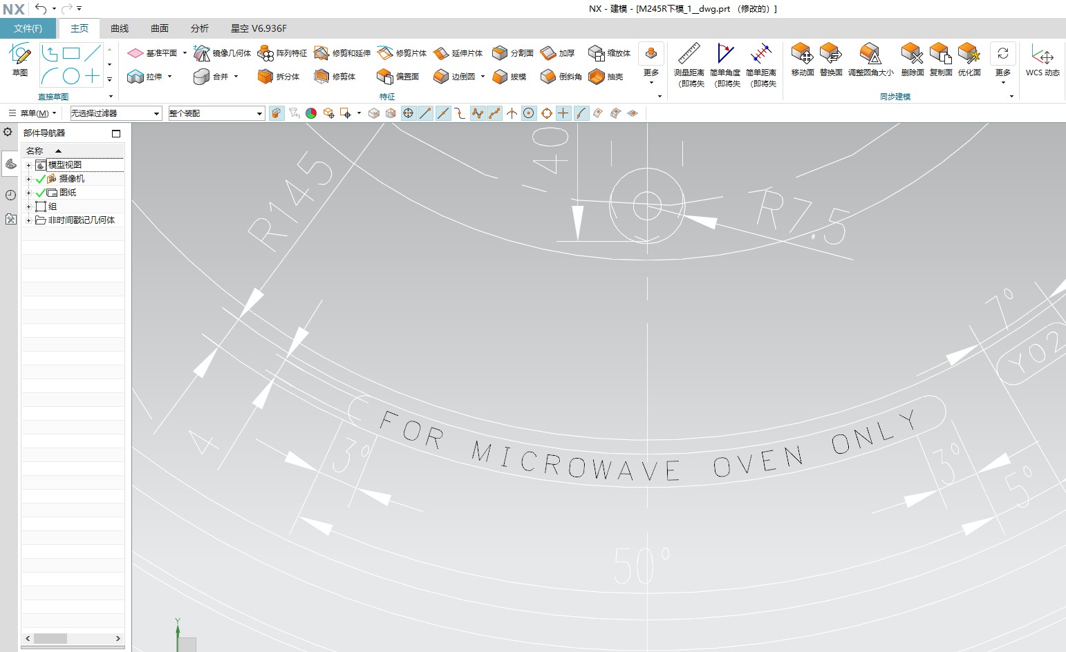Select the rectangle sketch tool

71,53
